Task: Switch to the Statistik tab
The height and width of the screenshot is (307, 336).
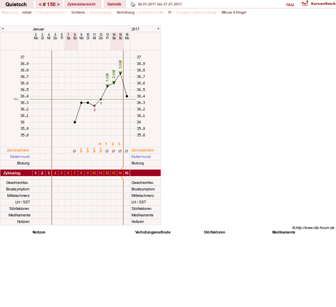Action: (114, 4)
